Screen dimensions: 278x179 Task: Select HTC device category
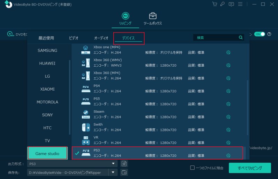(x=47, y=128)
